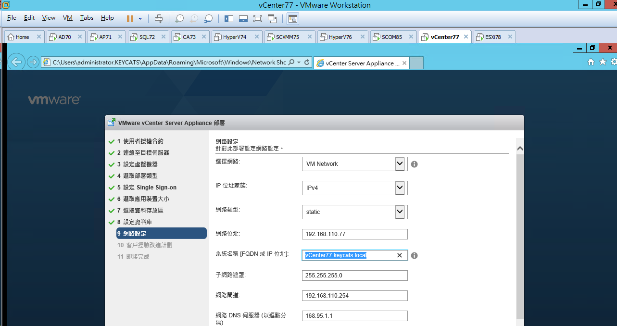Enter full screen mode icon
The image size is (617, 326).
tap(258, 18)
